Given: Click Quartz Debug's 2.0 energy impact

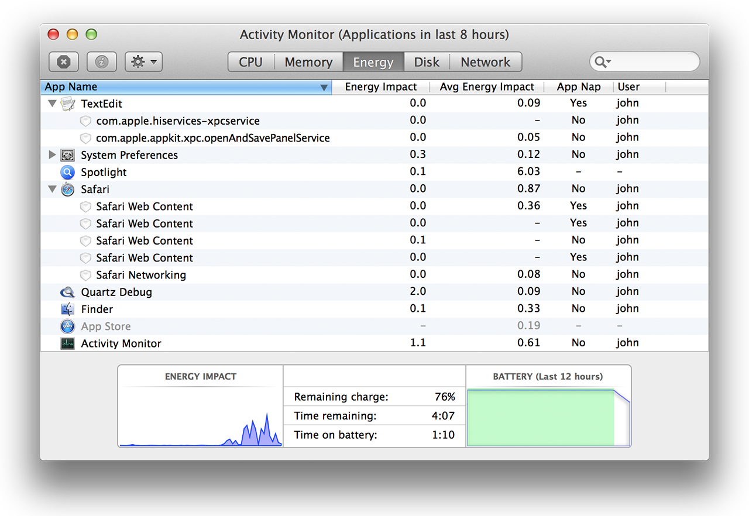Looking at the screenshot, I should (x=418, y=291).
